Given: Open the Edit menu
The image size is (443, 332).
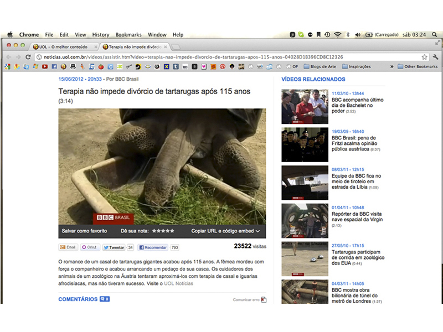Looking at the screenshot, I should [64, 35].
